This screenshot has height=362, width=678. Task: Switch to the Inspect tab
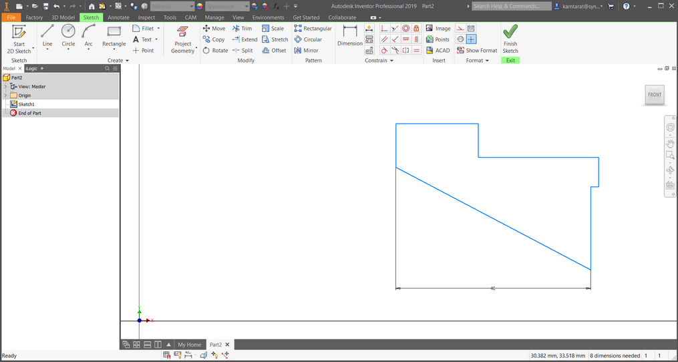tap(146, 17)
